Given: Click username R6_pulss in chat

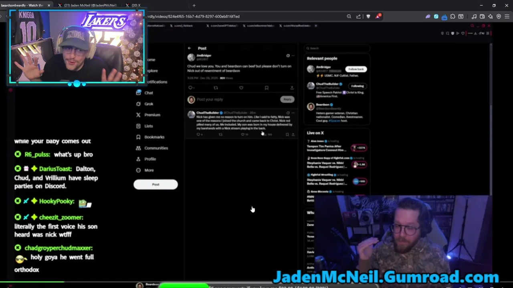Looking at the screenshot, I should [x=37, y=154].
